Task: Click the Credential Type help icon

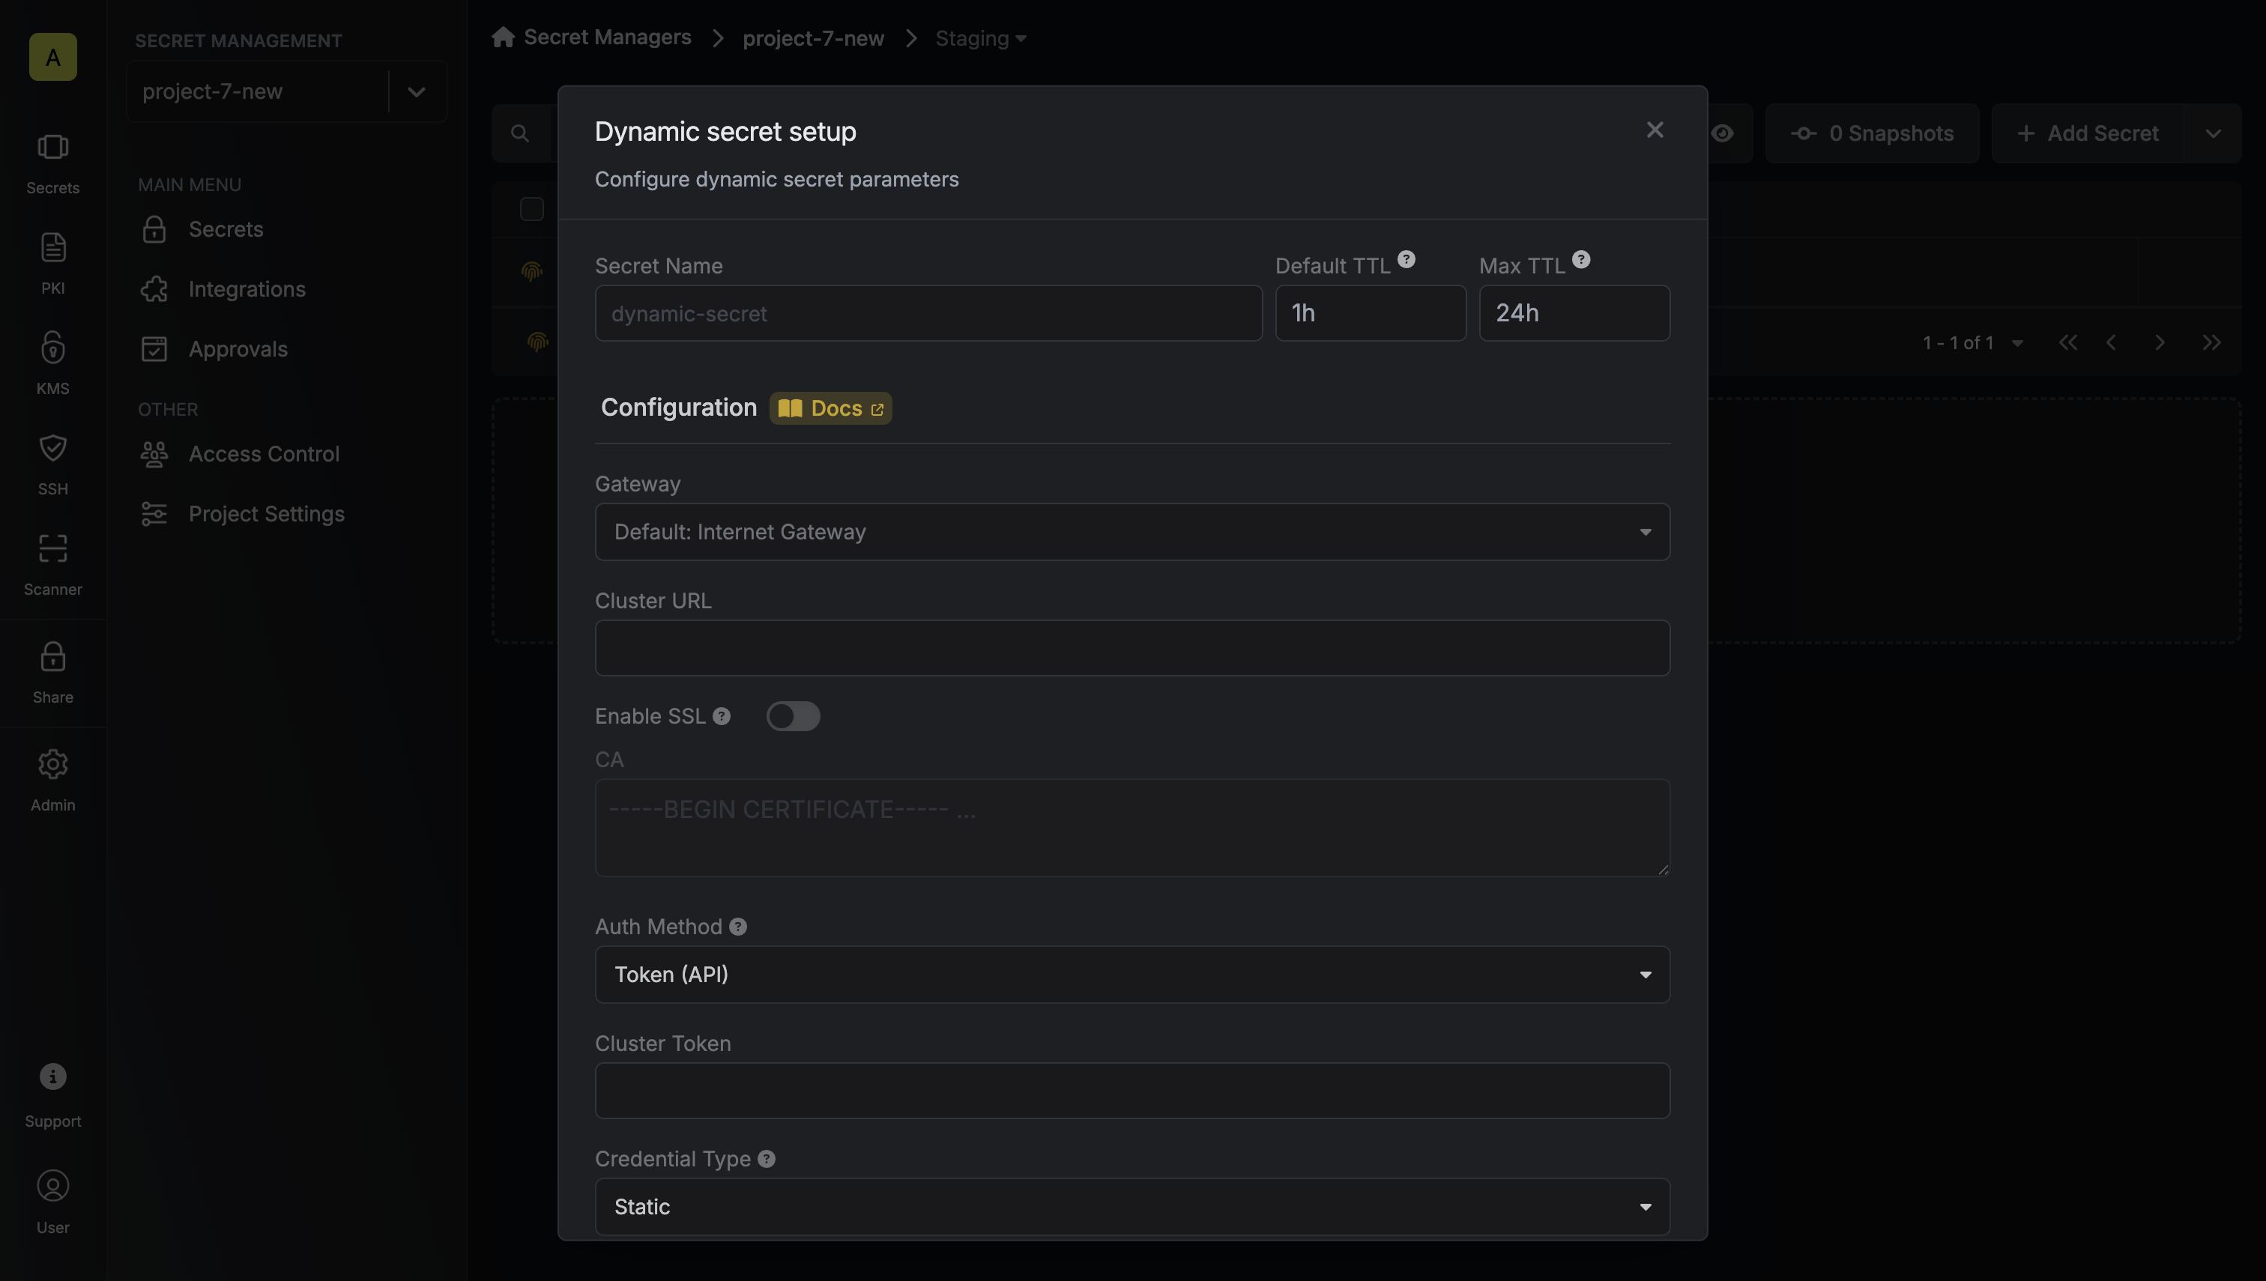Action: tap(767, 1159)
